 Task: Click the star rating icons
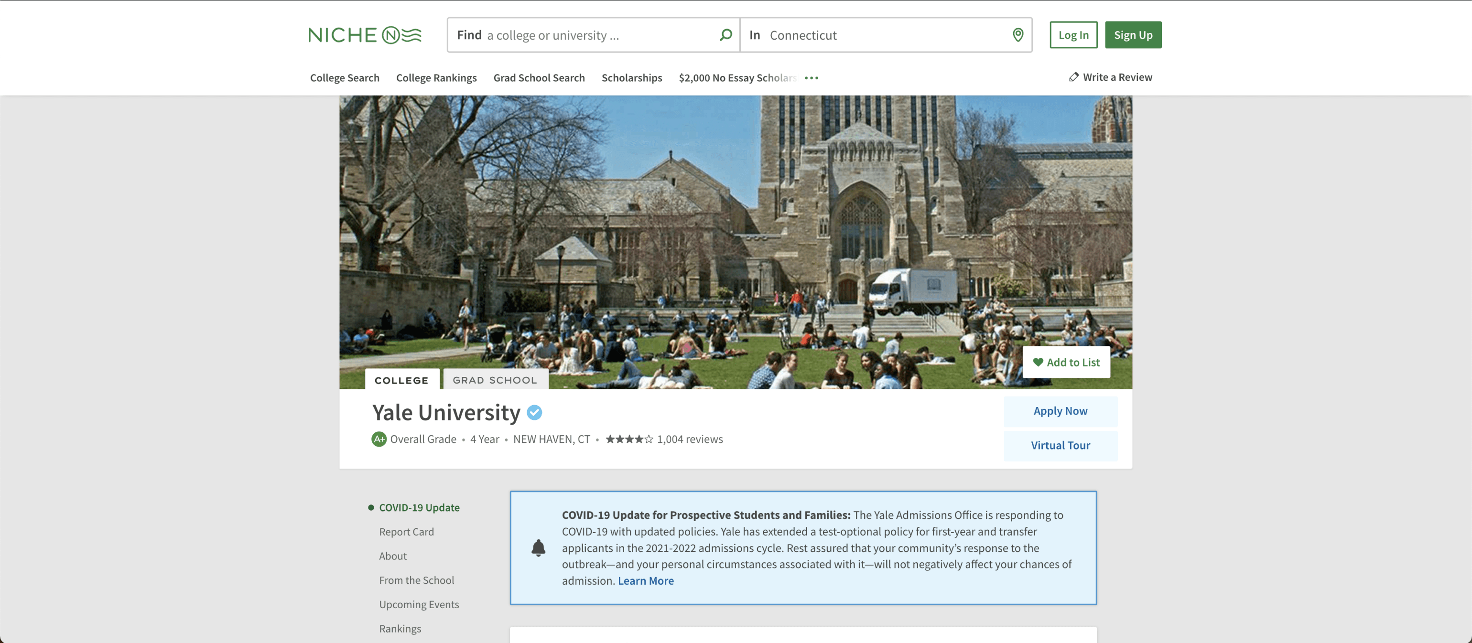[x=629, y=439]
